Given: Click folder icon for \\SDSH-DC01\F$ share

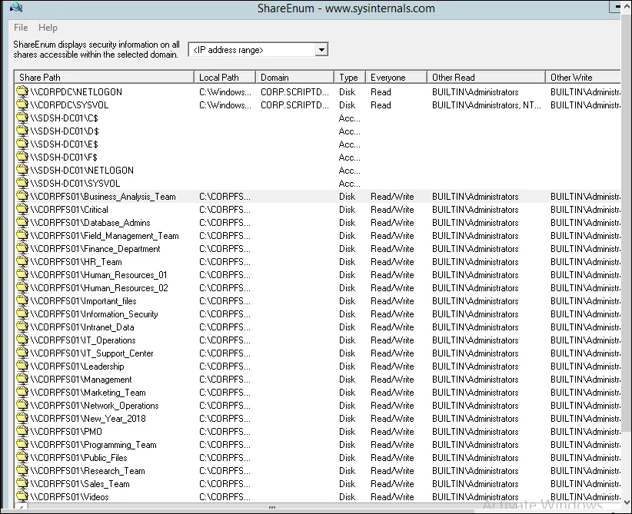Looking at the screenshot, I should pyautogui.click(x=22, y=157).
